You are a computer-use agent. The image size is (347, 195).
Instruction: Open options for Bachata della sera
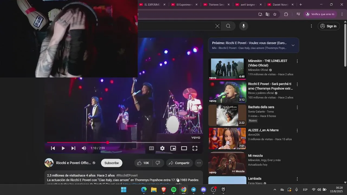pos(297,108)
